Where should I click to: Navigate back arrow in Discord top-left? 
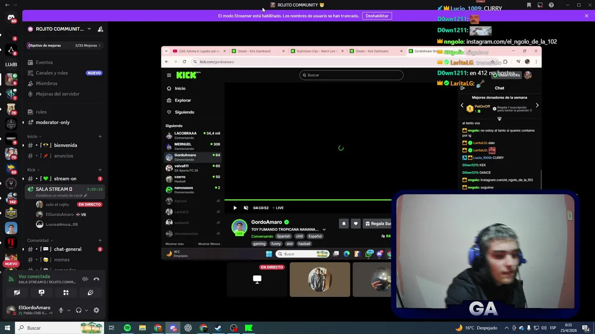point(7,5)
